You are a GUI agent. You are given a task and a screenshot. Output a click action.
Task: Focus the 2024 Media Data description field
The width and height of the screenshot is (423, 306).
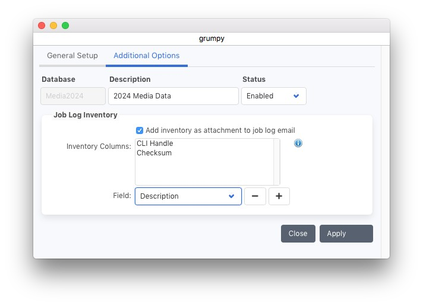pos(173,96)
